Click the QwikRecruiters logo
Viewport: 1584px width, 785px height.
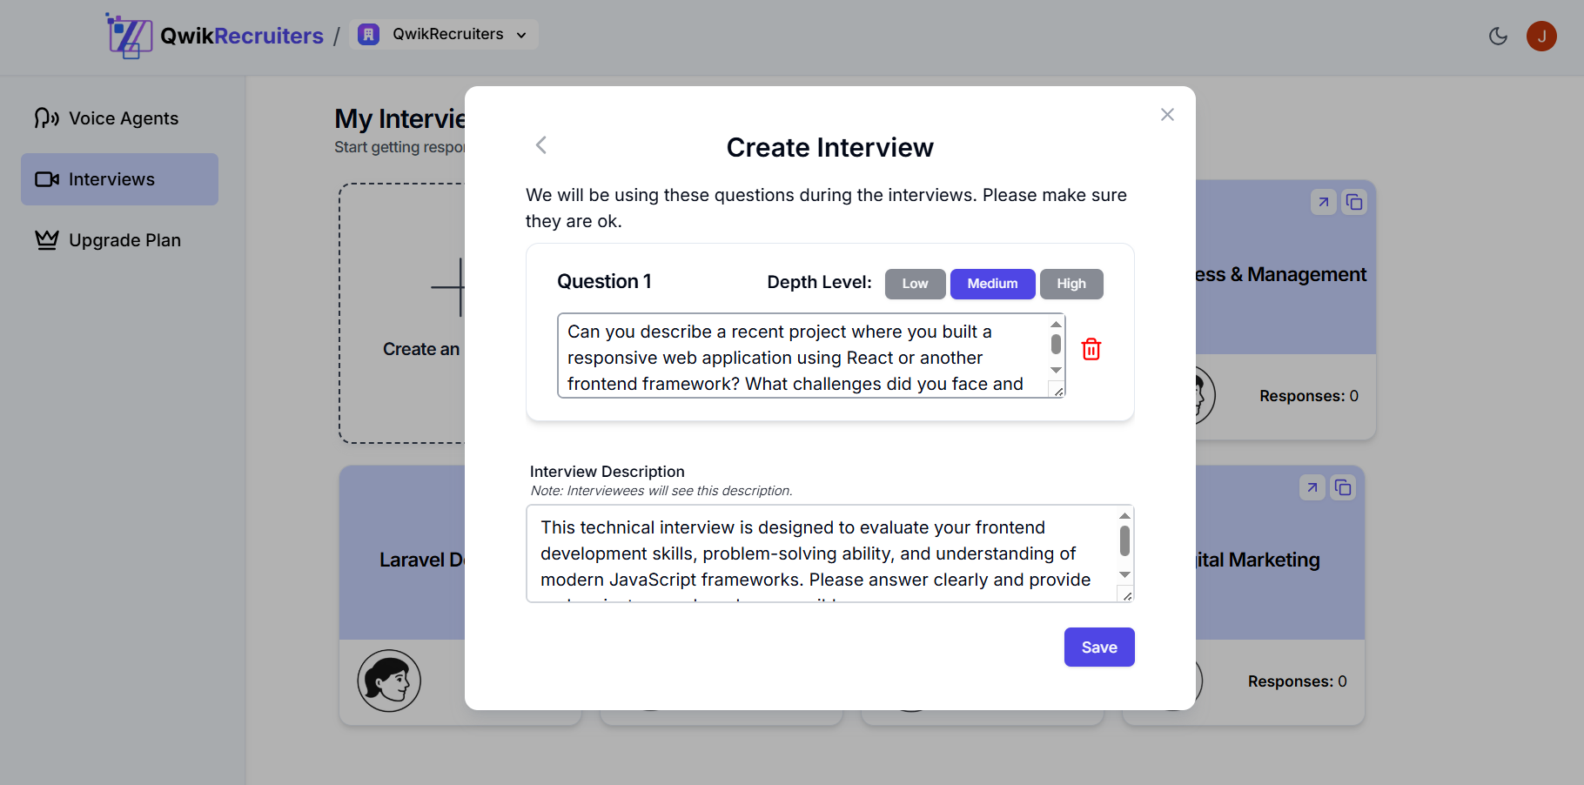(x=214, y=35)
